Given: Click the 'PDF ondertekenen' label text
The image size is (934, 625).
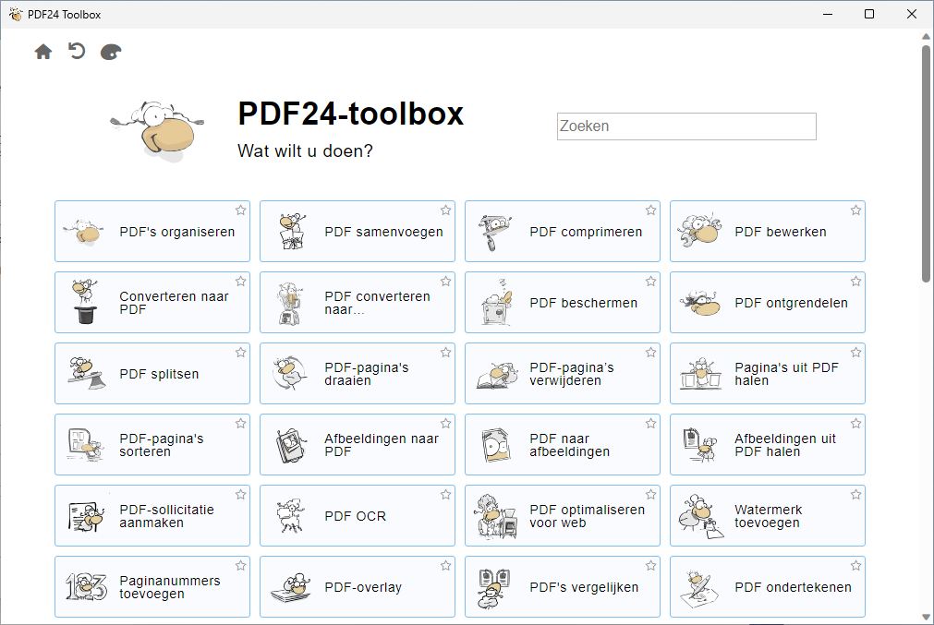Looking at the screenshot, I should [x=793, y=587].
